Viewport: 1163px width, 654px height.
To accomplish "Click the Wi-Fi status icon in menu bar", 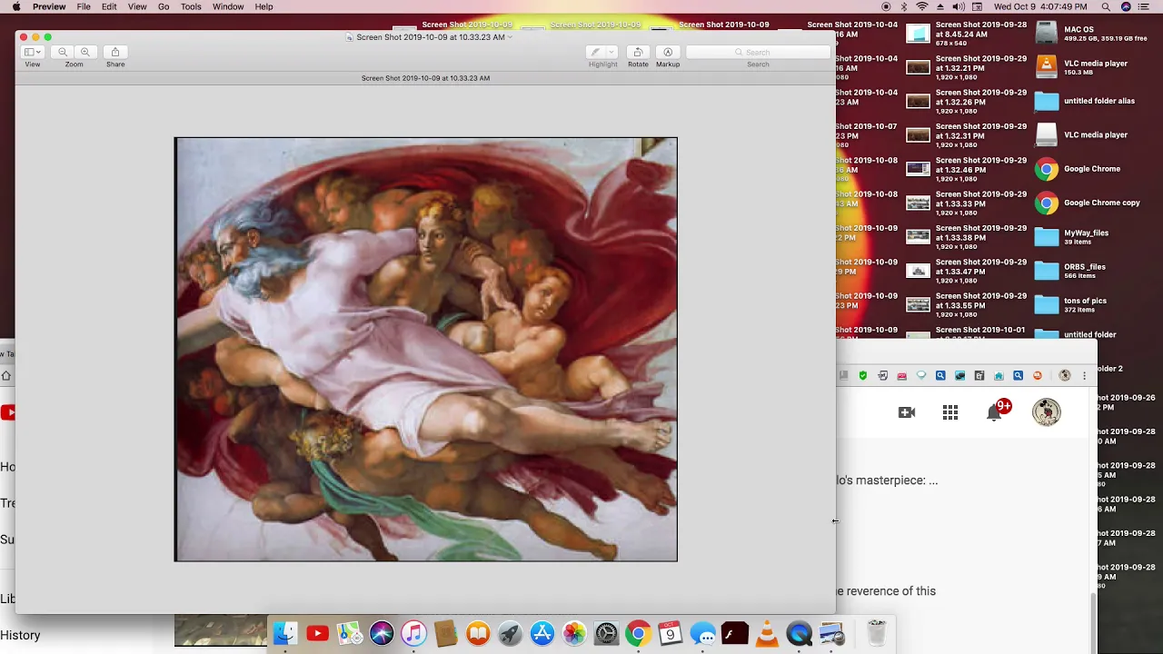I will 922,6.
